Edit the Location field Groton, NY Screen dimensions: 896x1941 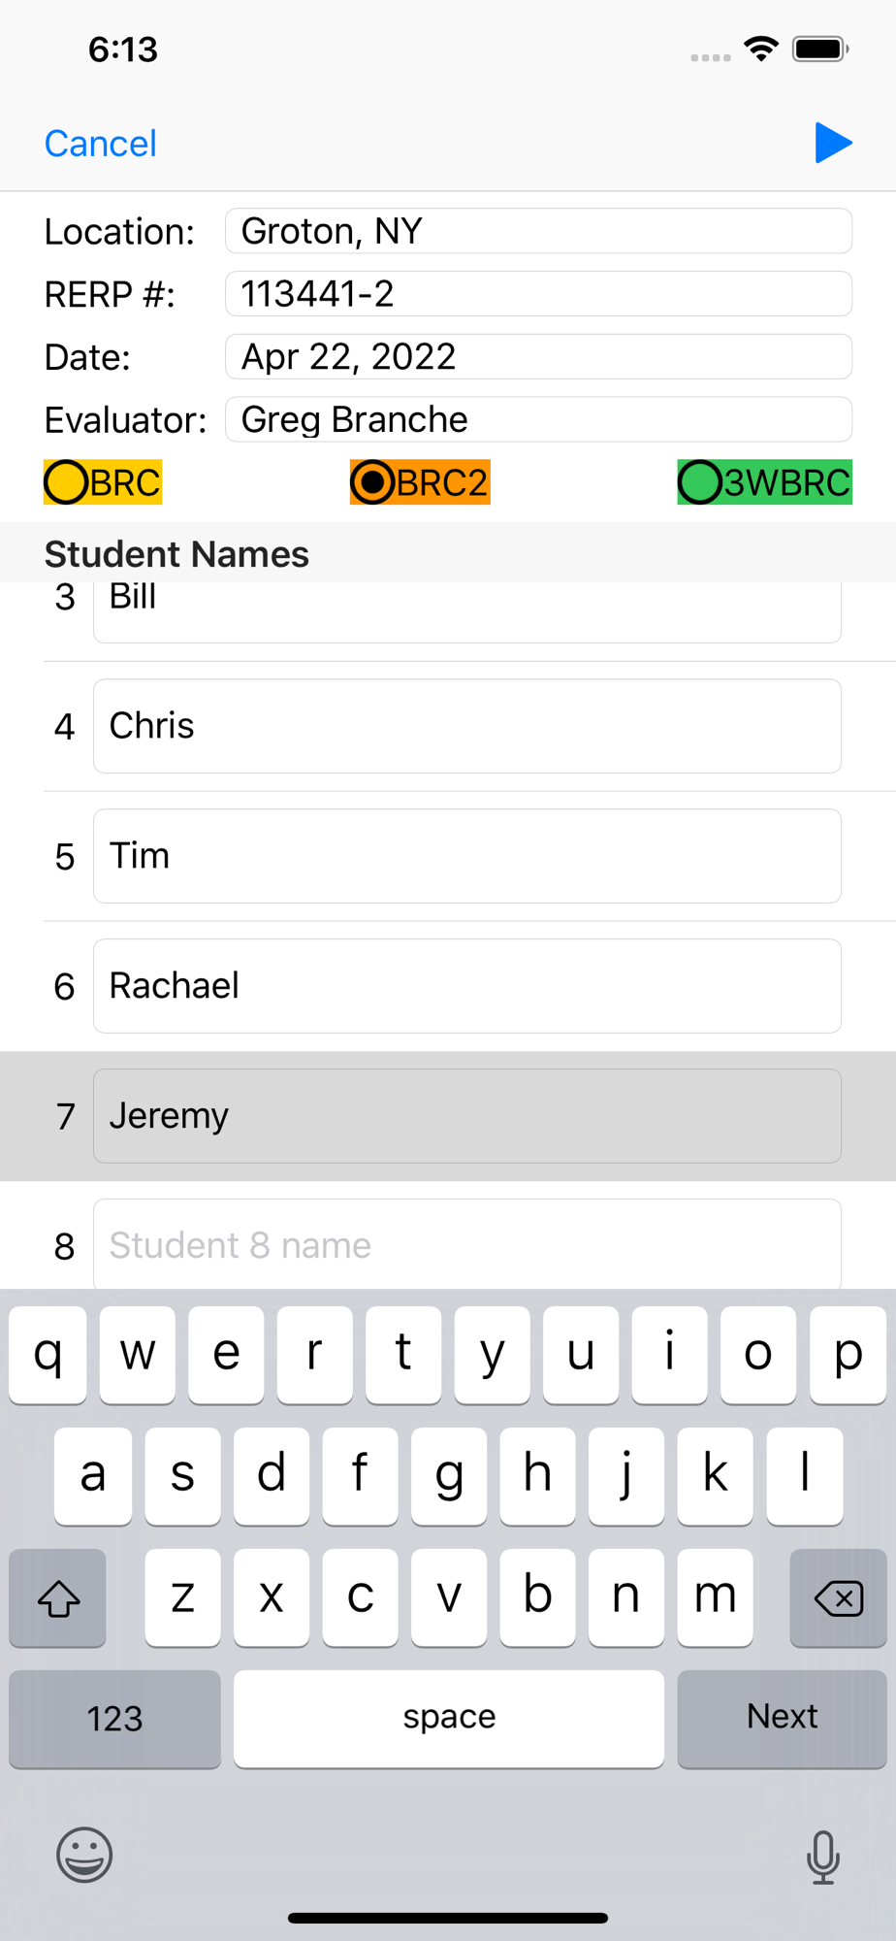[x=538, y=231]
